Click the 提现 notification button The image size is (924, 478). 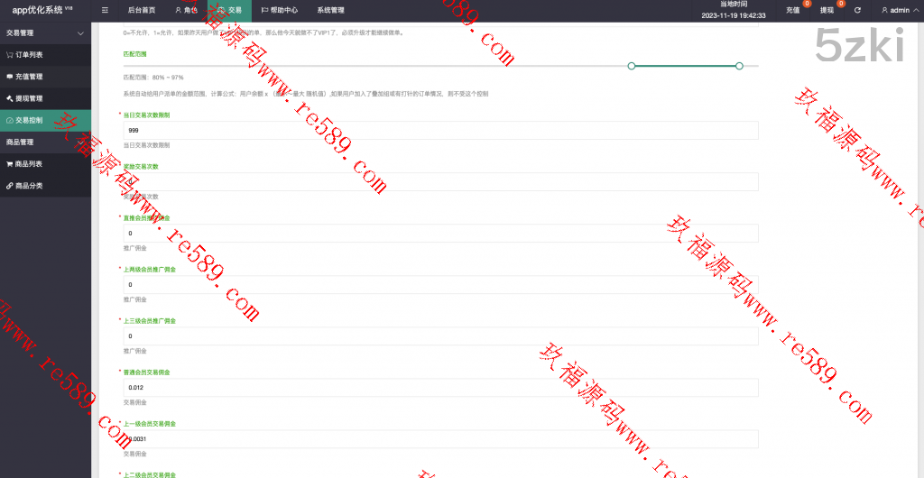pos(827,10)
